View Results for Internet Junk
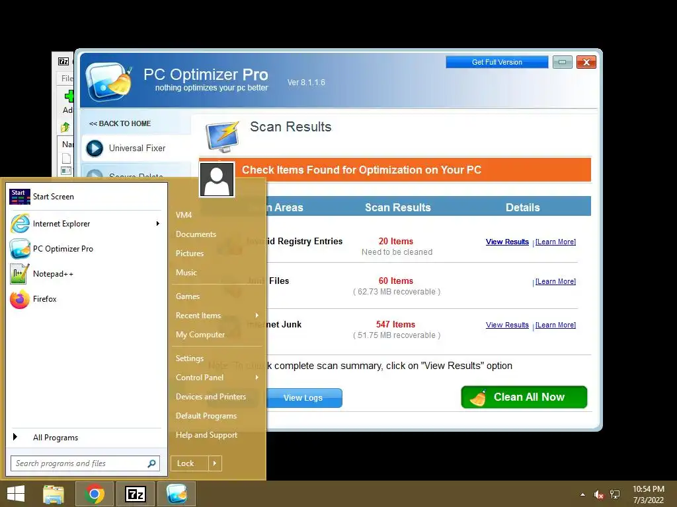This screenshot has width=677, height=507. tap(507, 325)
